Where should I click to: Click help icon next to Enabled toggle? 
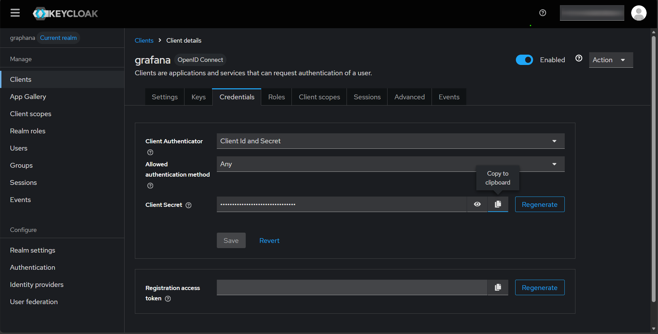579,58
